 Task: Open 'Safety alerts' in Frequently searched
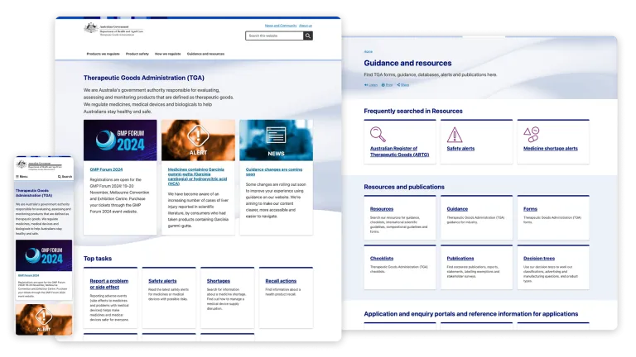pos(460,149)
